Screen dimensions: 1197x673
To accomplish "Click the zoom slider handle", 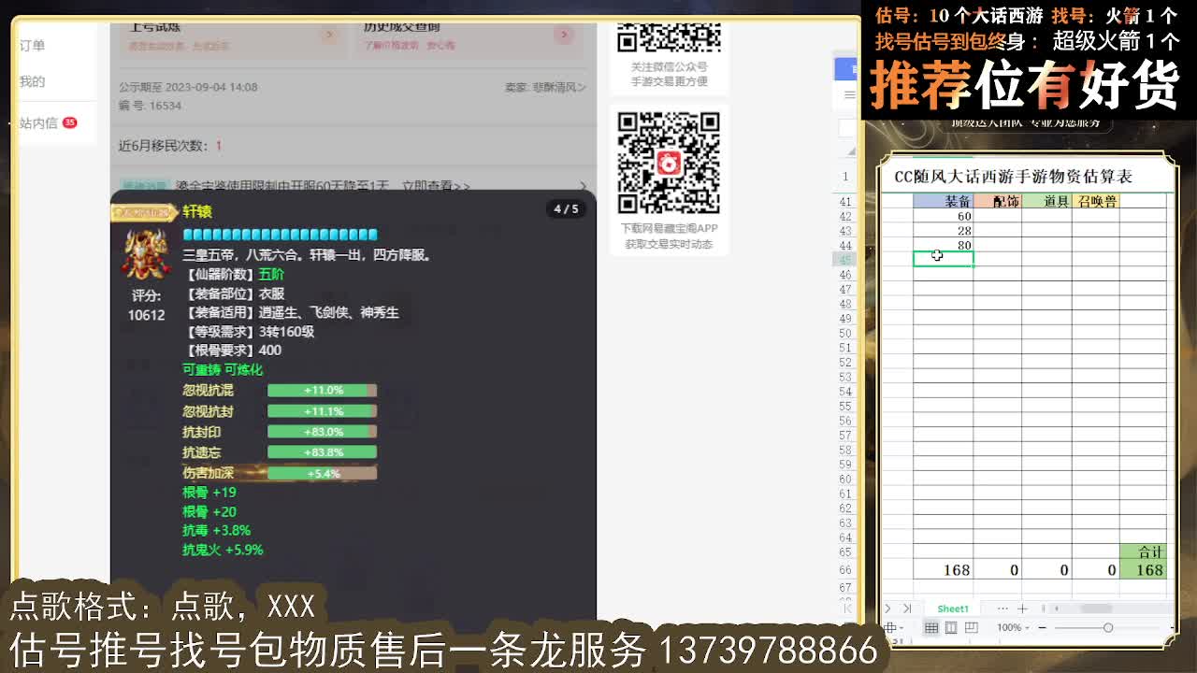I will 1108,627.
